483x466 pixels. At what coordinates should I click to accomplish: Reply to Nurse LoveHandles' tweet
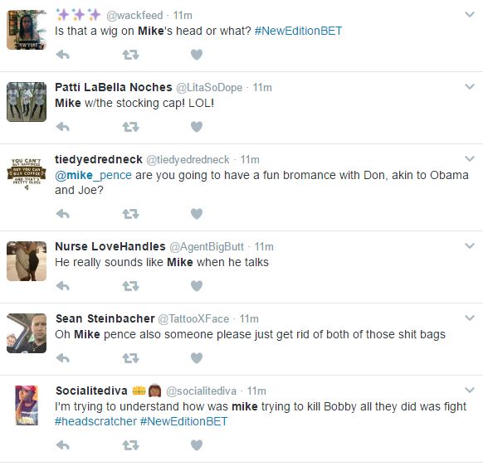(x=63, y=286)
